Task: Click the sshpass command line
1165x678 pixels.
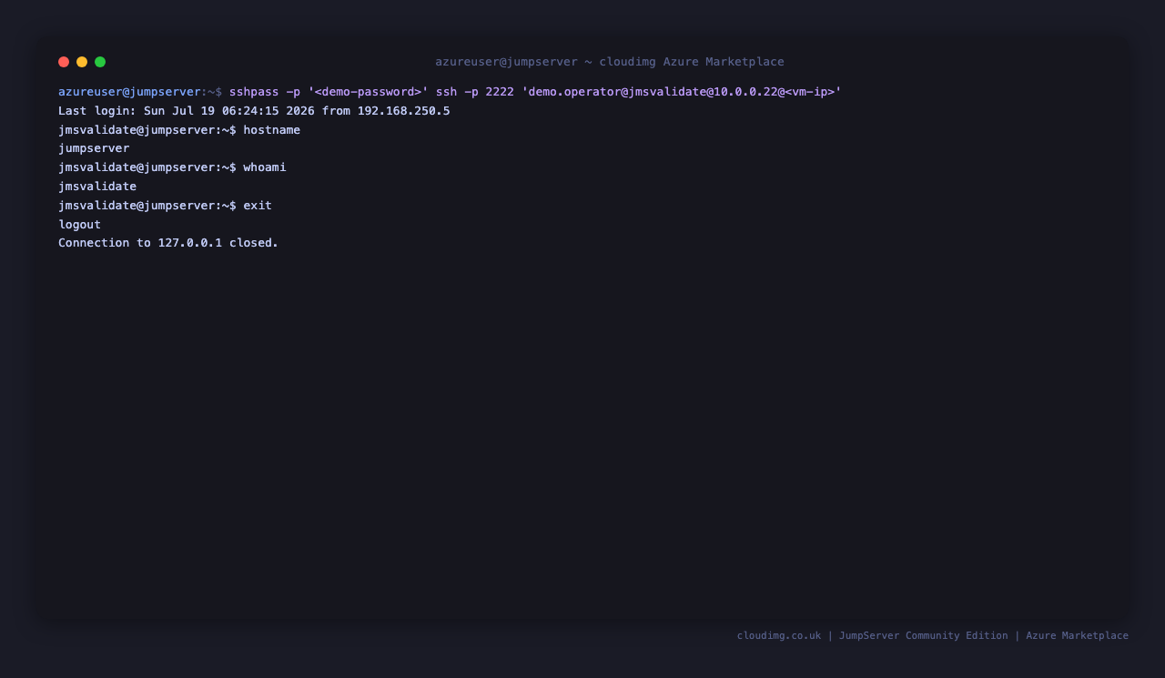Action: pyautogui.click(x=535, y=92)
